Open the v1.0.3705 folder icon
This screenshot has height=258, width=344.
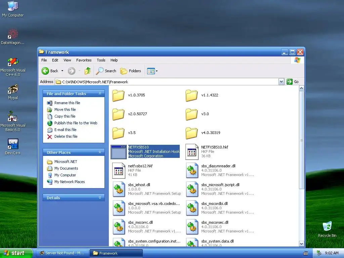(119, 95)
